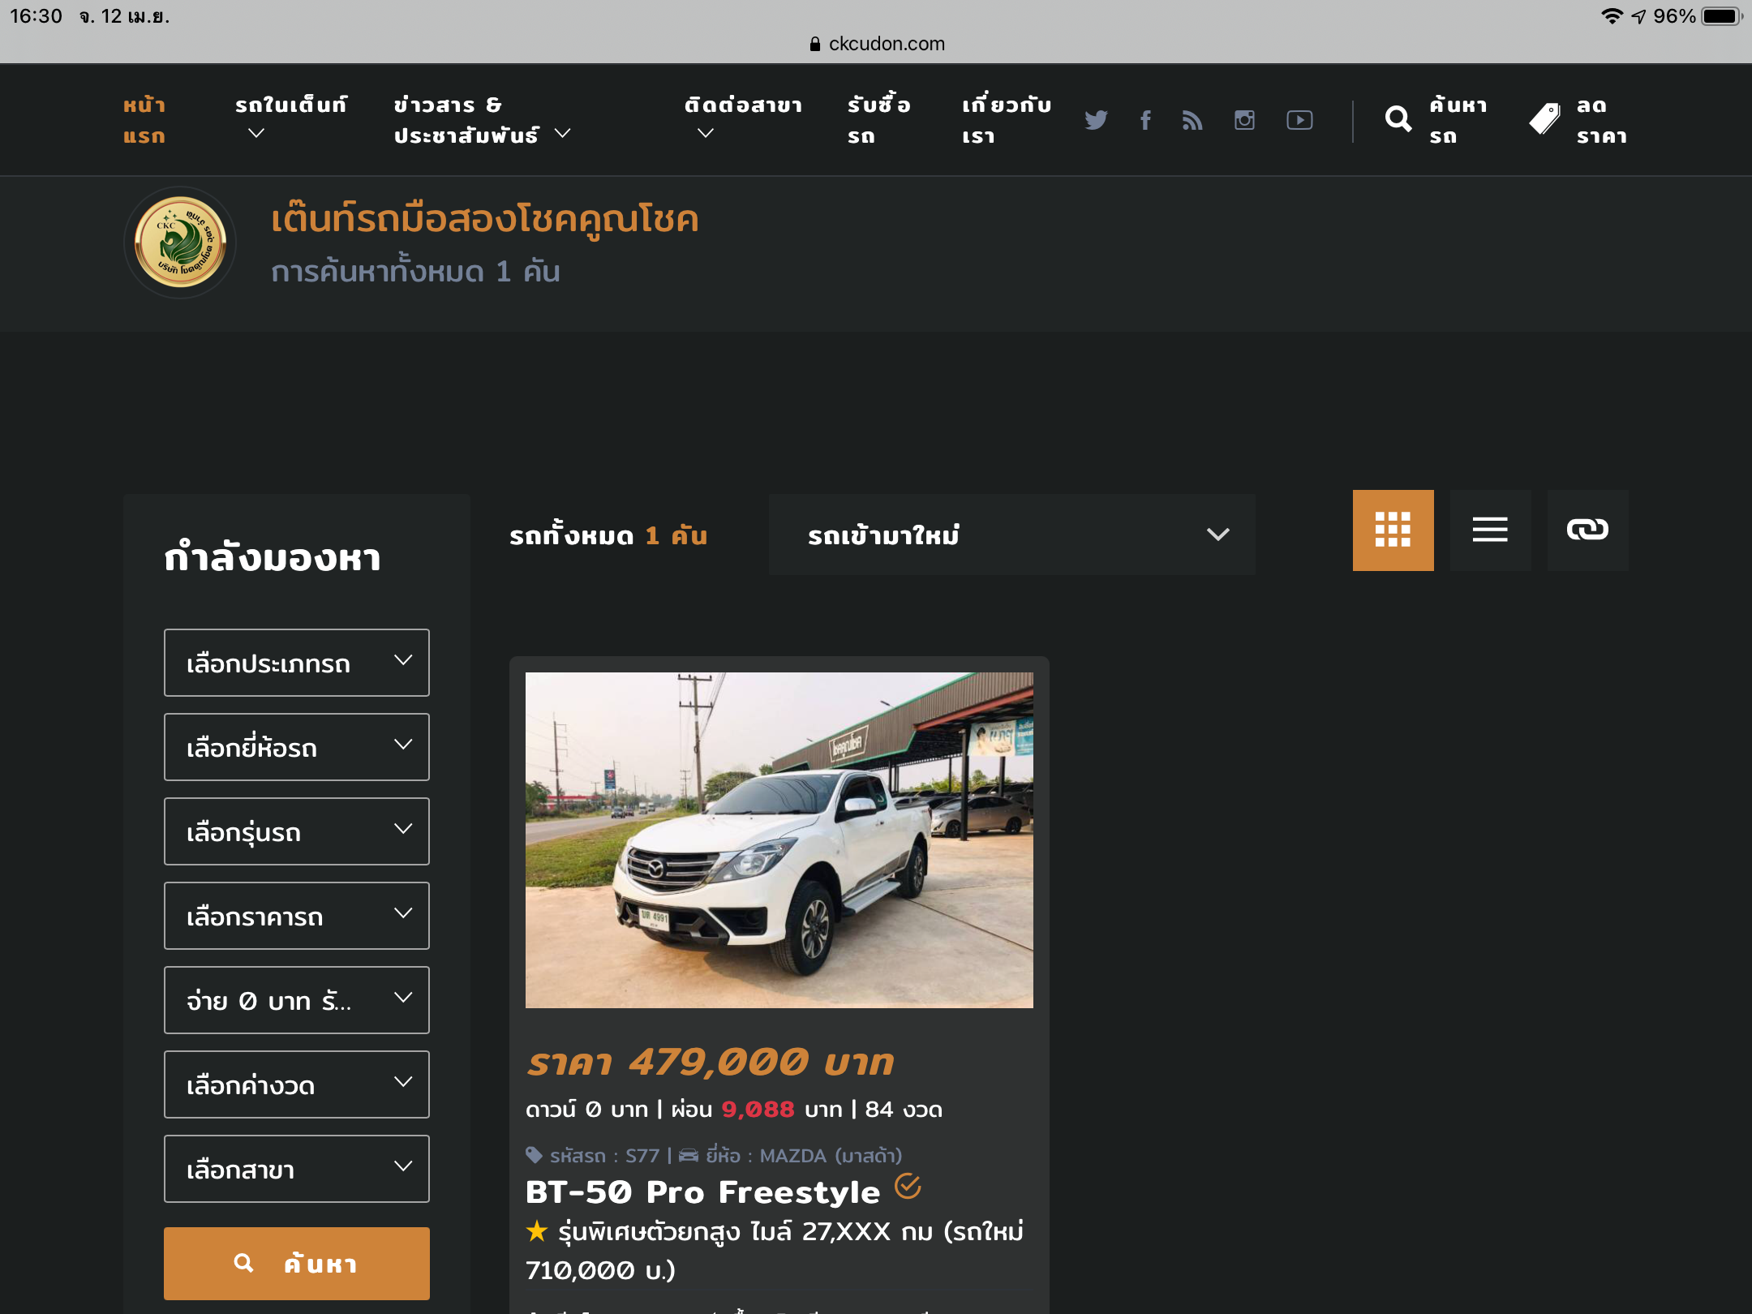Open the YouTube icon link
Viewport: 1752px width, 1314px height.
click(x=1299, y=120)
